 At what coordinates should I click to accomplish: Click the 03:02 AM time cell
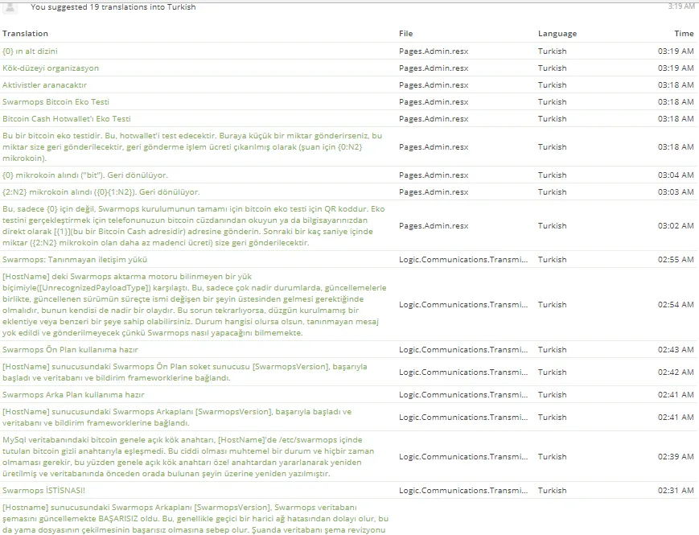click(676, 225)
